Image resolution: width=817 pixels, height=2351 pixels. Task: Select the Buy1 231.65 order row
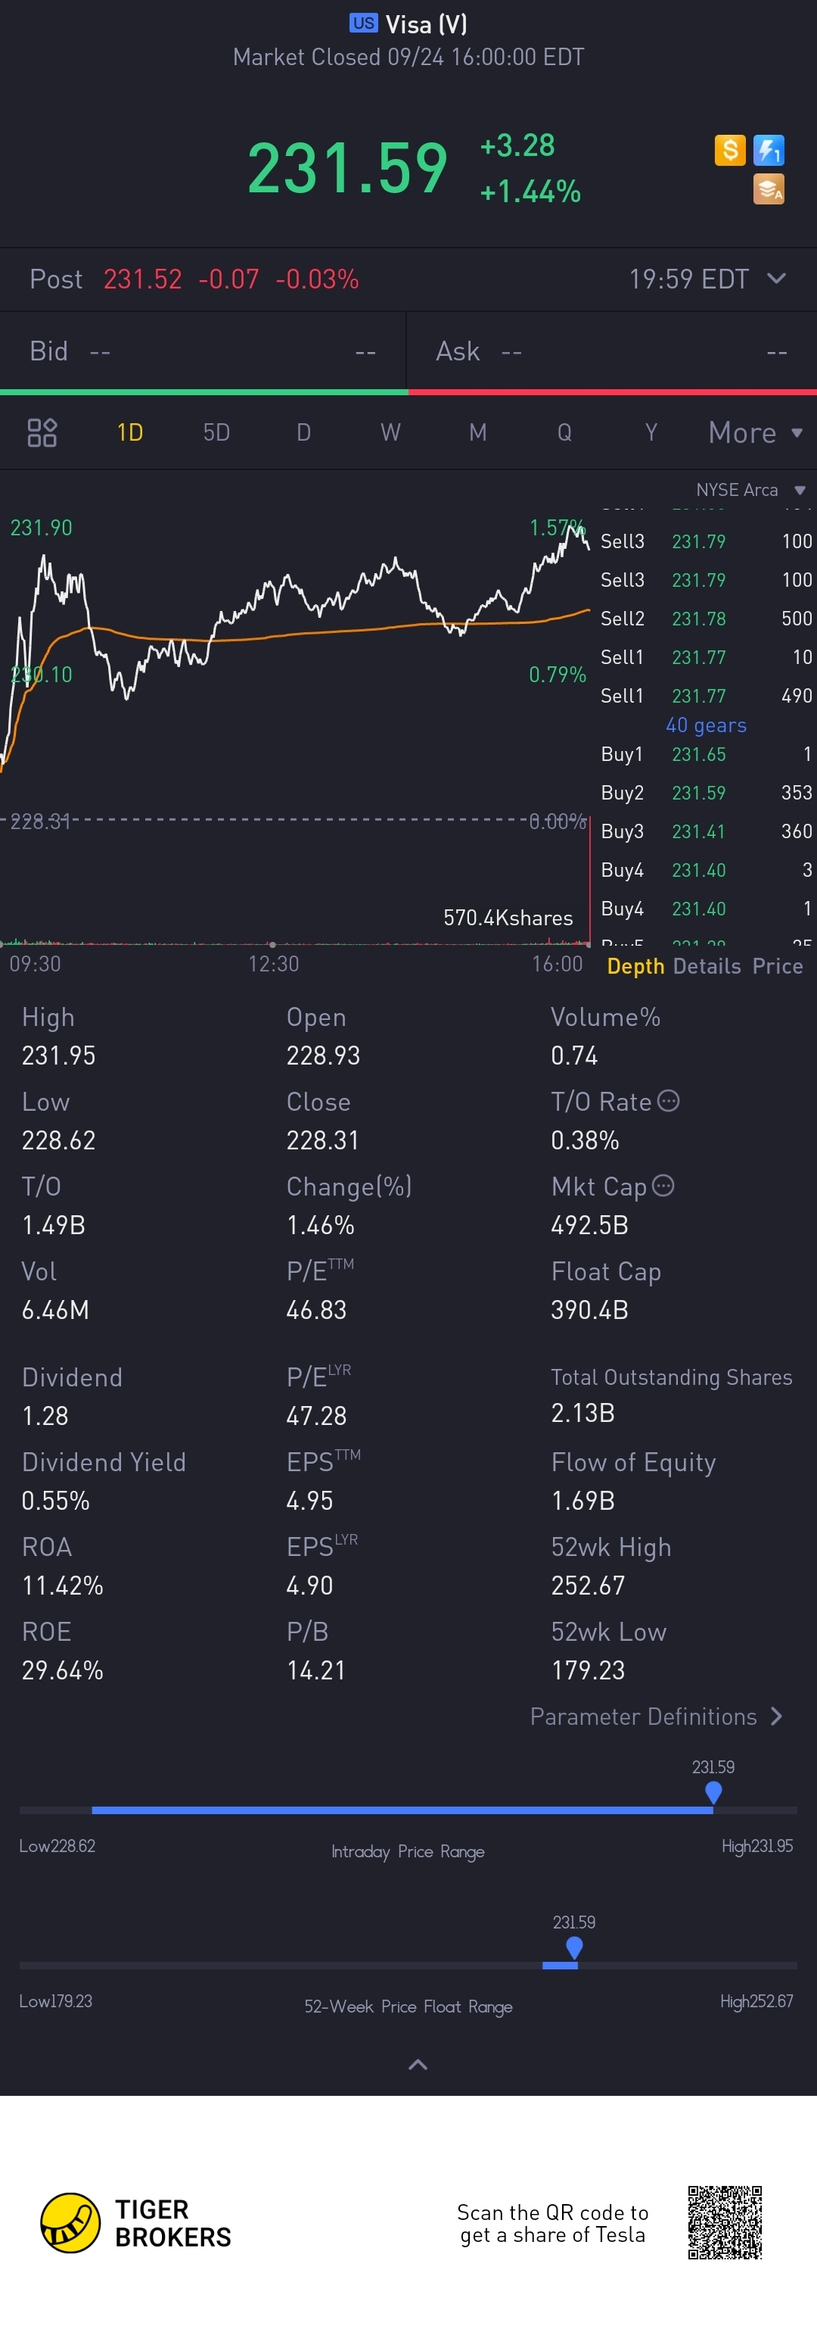pyautogui.click(x=706, y=754)
